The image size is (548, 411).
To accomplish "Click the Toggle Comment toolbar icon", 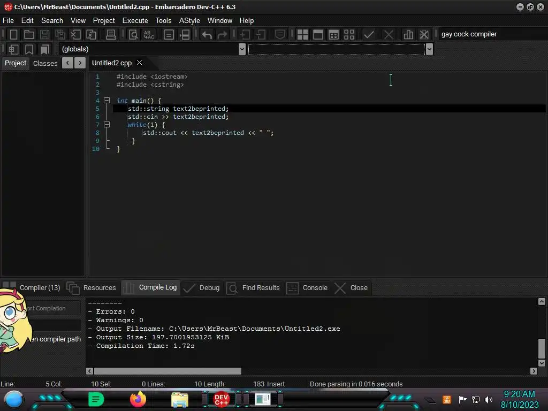I will 279,34.
